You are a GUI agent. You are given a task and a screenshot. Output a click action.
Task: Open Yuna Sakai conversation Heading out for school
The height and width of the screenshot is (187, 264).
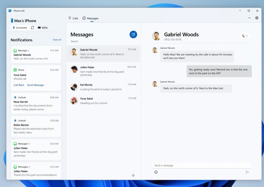(103, 101)
